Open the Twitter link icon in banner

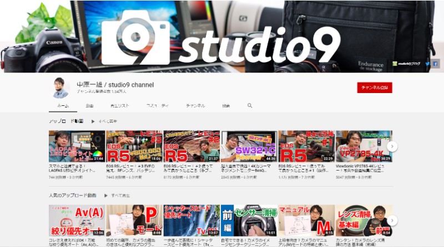pos(427,64)
